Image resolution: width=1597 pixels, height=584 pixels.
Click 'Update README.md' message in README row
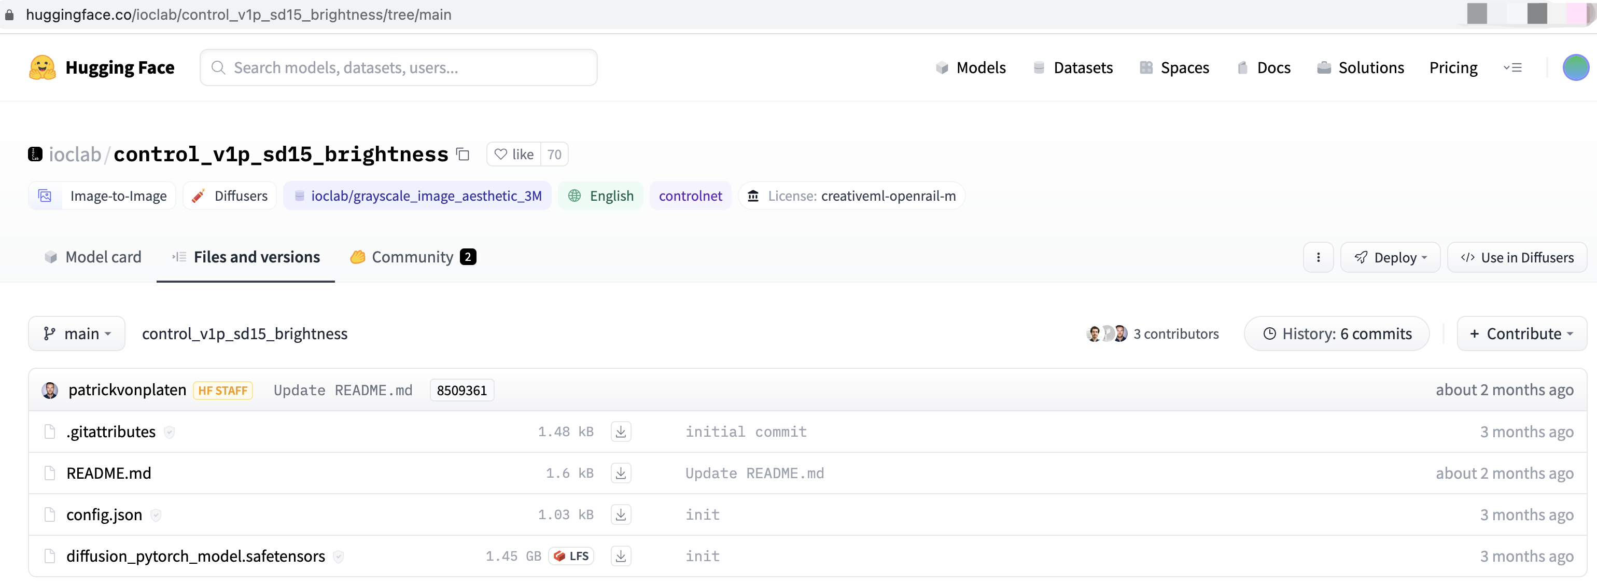[x=754, y=473]
